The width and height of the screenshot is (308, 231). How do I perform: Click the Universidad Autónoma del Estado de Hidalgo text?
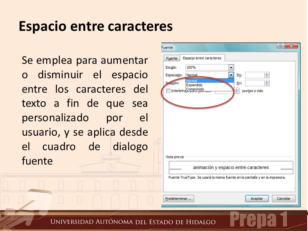pos(133,222)
